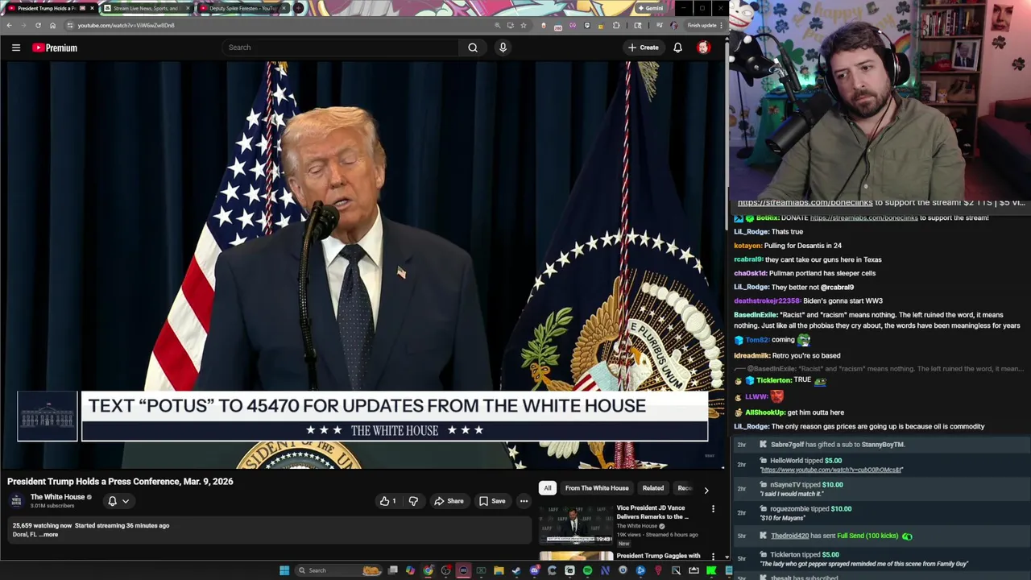1031x580 pixels.
Task: Open options menu for JD Vance video
Action: [713, 509]
